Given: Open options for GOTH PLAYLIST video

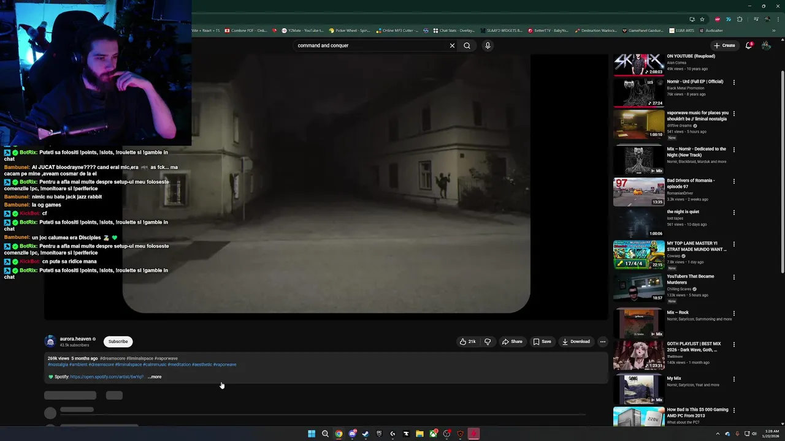Looking at the screenshot, I should click(734, 344).
